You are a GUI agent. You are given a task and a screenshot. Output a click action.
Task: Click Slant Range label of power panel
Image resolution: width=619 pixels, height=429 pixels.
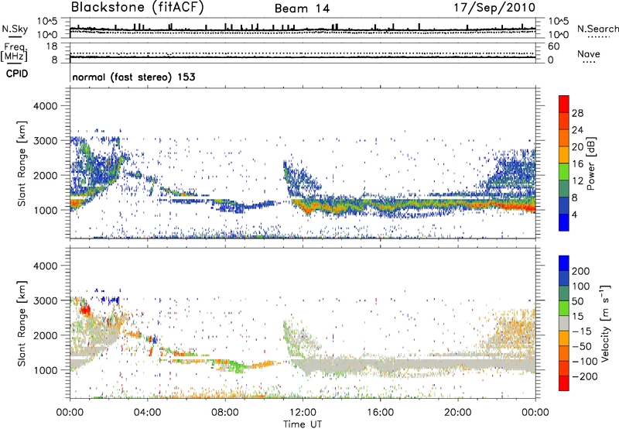click(x=22, y=163)
